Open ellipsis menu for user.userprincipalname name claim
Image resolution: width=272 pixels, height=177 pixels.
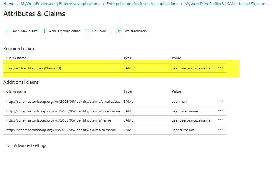(221, 120)
